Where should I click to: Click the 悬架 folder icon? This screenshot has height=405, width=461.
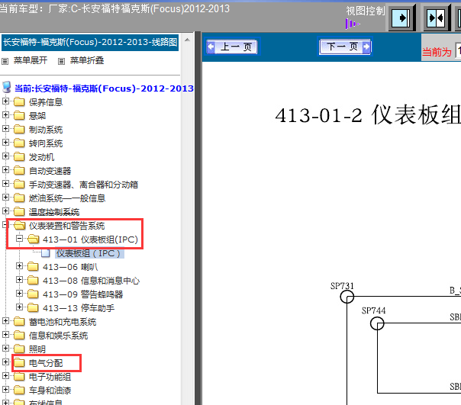tap(19, 115)
